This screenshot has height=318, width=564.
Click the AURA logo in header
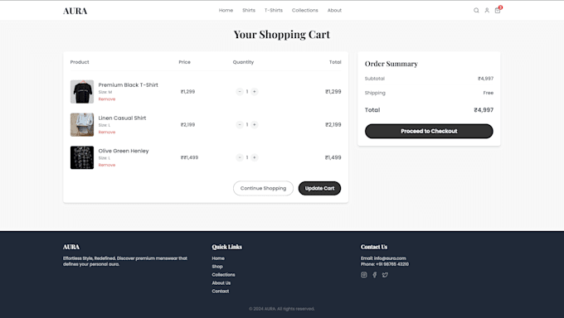pyautogui.click(x=75, y=11)
